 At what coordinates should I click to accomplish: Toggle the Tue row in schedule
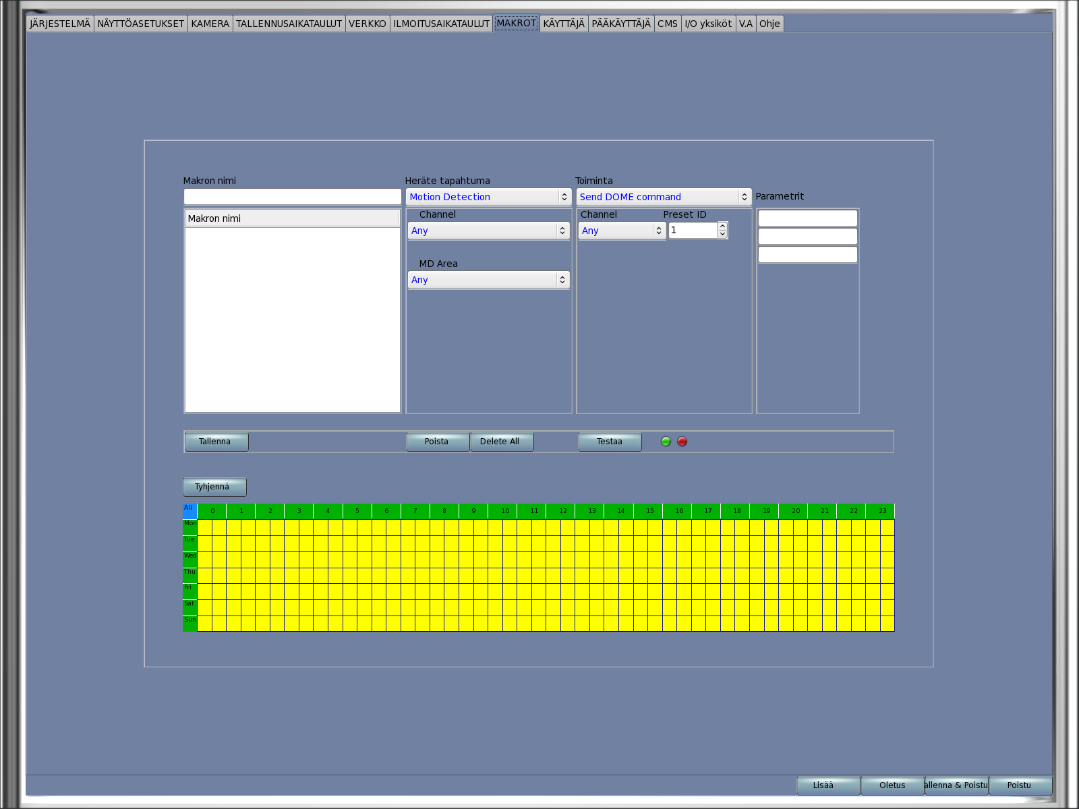(189, 543)
